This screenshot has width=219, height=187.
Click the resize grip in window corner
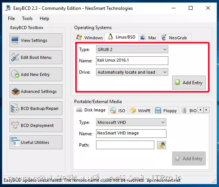[214, 181]
